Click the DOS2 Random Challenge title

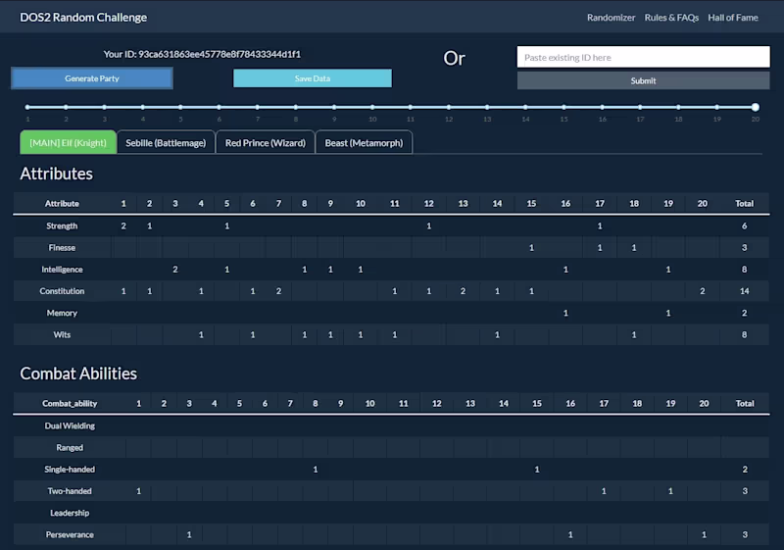coord(83,18)
